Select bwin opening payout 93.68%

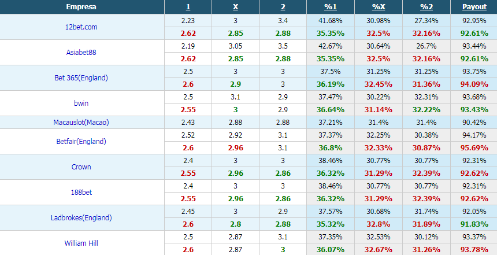pos(474,97)
